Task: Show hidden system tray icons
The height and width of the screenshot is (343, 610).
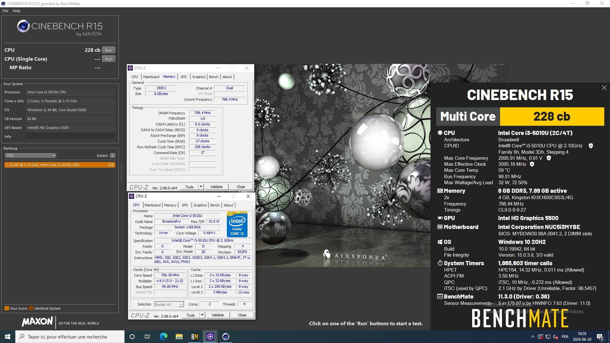Action: (532, 337)
